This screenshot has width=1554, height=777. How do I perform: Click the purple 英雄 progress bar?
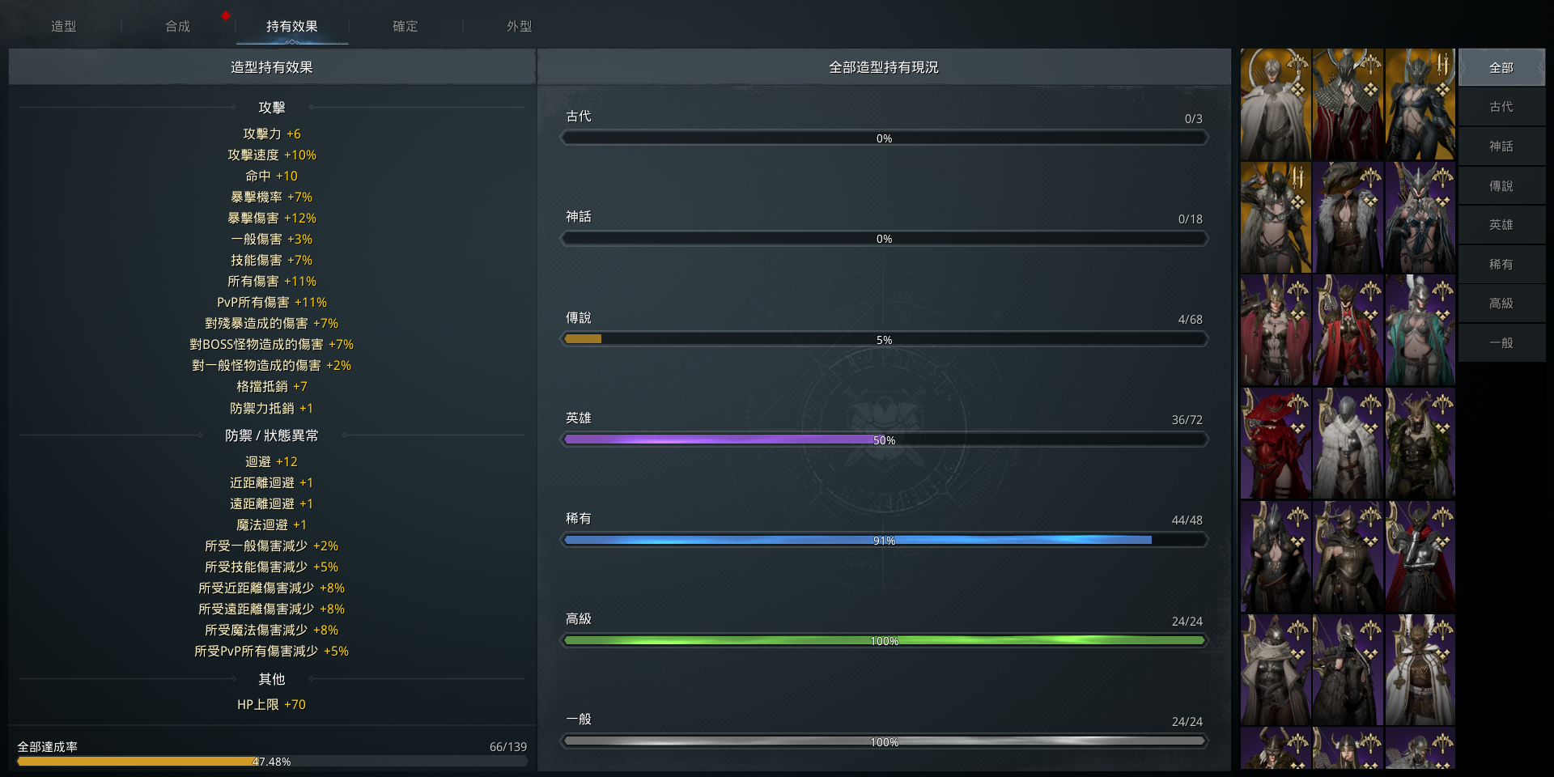(x=884, y=440)
